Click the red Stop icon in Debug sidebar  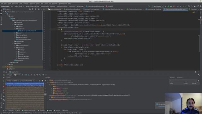point(3,86)
